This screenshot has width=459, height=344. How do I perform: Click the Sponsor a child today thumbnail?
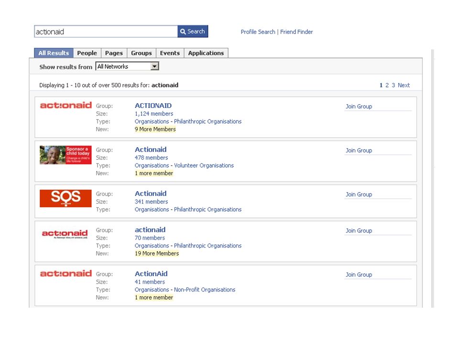click(66, 155)
